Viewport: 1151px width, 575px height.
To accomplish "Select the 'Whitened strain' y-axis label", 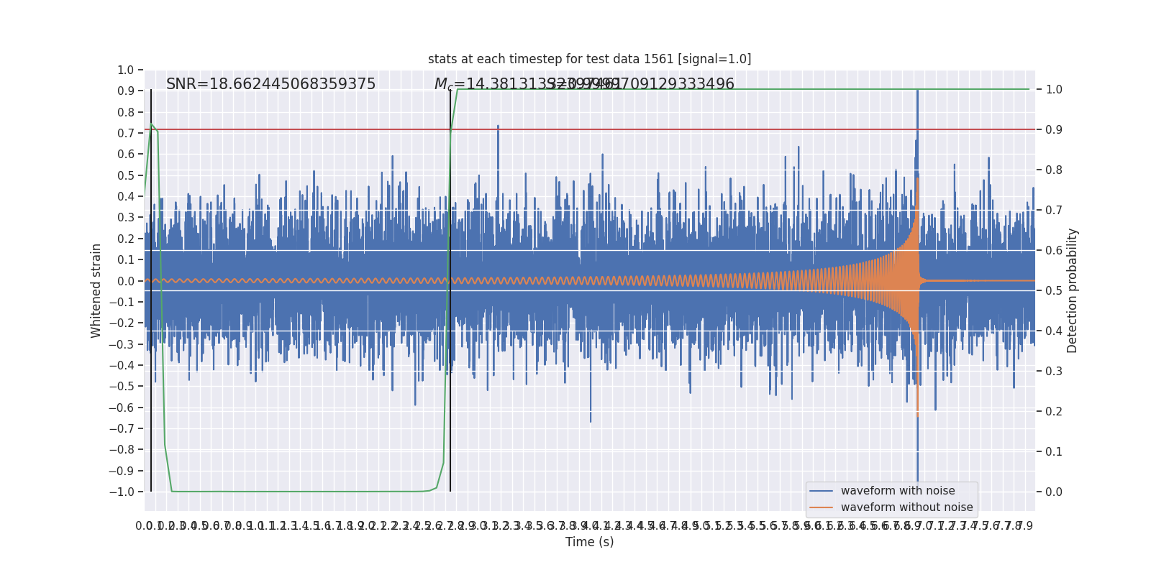I will coord(96,290).
